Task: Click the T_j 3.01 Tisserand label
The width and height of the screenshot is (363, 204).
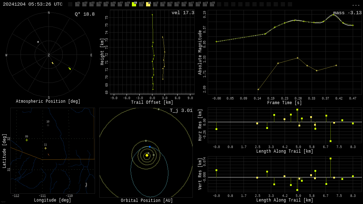Action: coord(181,110)
